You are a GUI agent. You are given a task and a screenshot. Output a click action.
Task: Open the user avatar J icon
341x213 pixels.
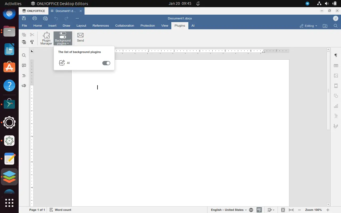[336, 18]
